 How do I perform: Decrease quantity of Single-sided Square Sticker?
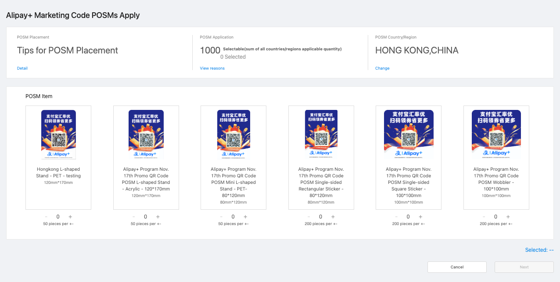coord(396,216)
